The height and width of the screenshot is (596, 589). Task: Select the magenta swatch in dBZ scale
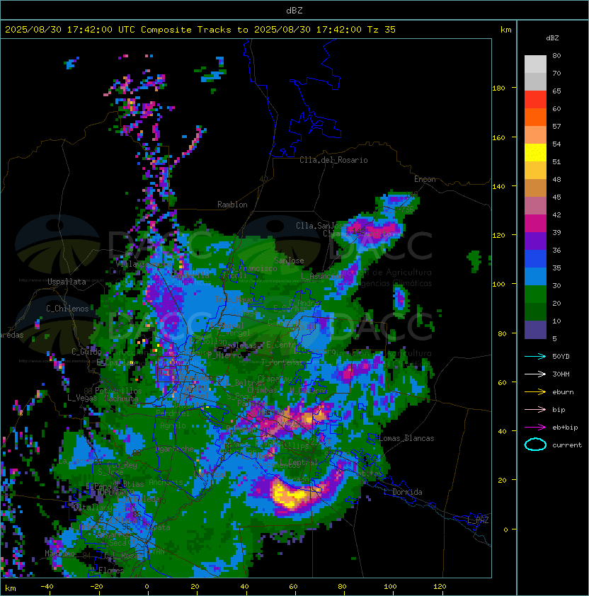(535, 224)
